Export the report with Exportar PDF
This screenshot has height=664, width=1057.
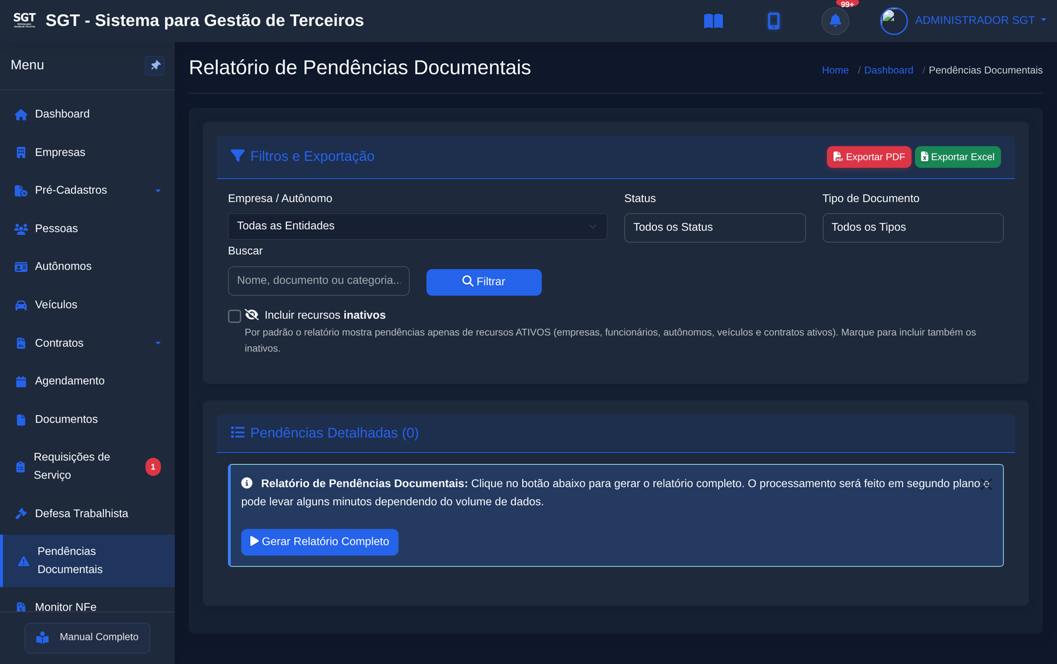[869, 157]
